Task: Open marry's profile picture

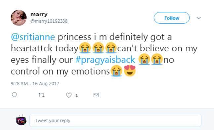Action: click(x=19, y=18)
